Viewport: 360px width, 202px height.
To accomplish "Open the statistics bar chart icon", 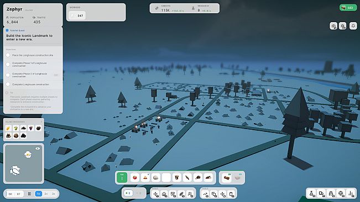I will point(351,194).
